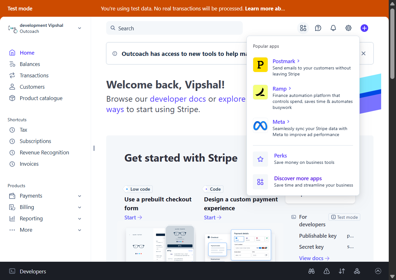Expand the Billing menu chevron

tap(80, 207)
